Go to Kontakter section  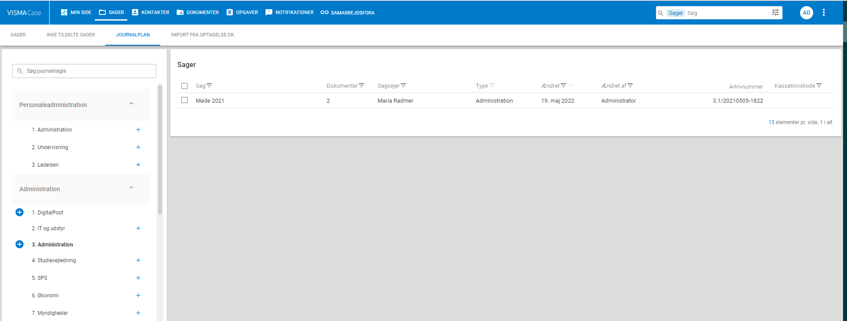pos(151,12)
